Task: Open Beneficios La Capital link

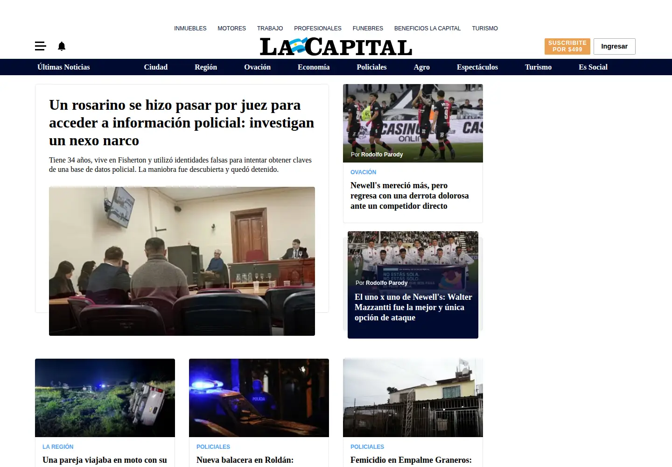Action: 427,28
